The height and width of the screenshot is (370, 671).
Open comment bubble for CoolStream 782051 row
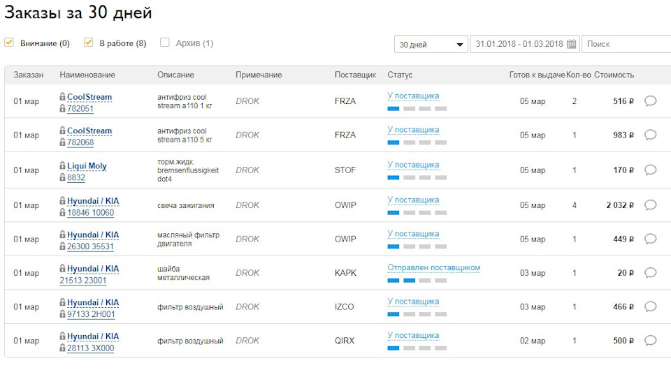tap(651, 101)
